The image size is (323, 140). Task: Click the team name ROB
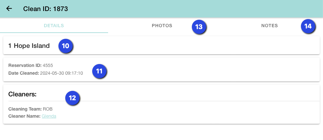[x=48, y=109]
